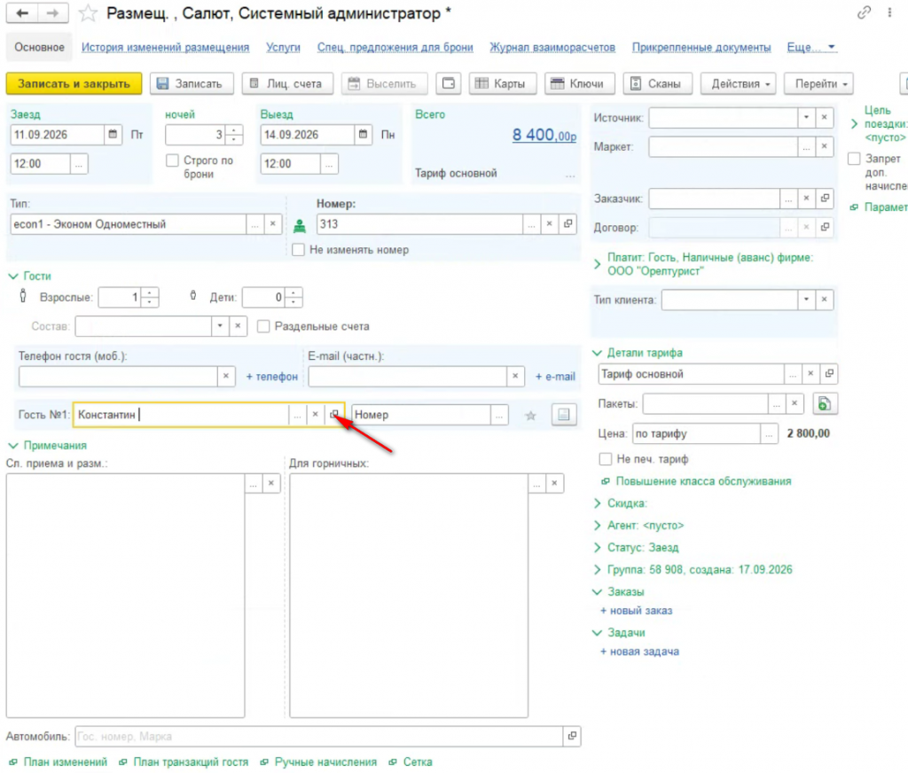The height and width of the screenshot is (773, 908).
Task: Open the Источник dropdown list
Action: [806, 118]
